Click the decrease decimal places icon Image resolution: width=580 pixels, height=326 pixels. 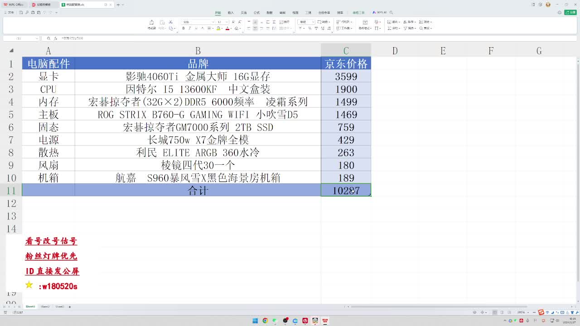pos(329,29)
